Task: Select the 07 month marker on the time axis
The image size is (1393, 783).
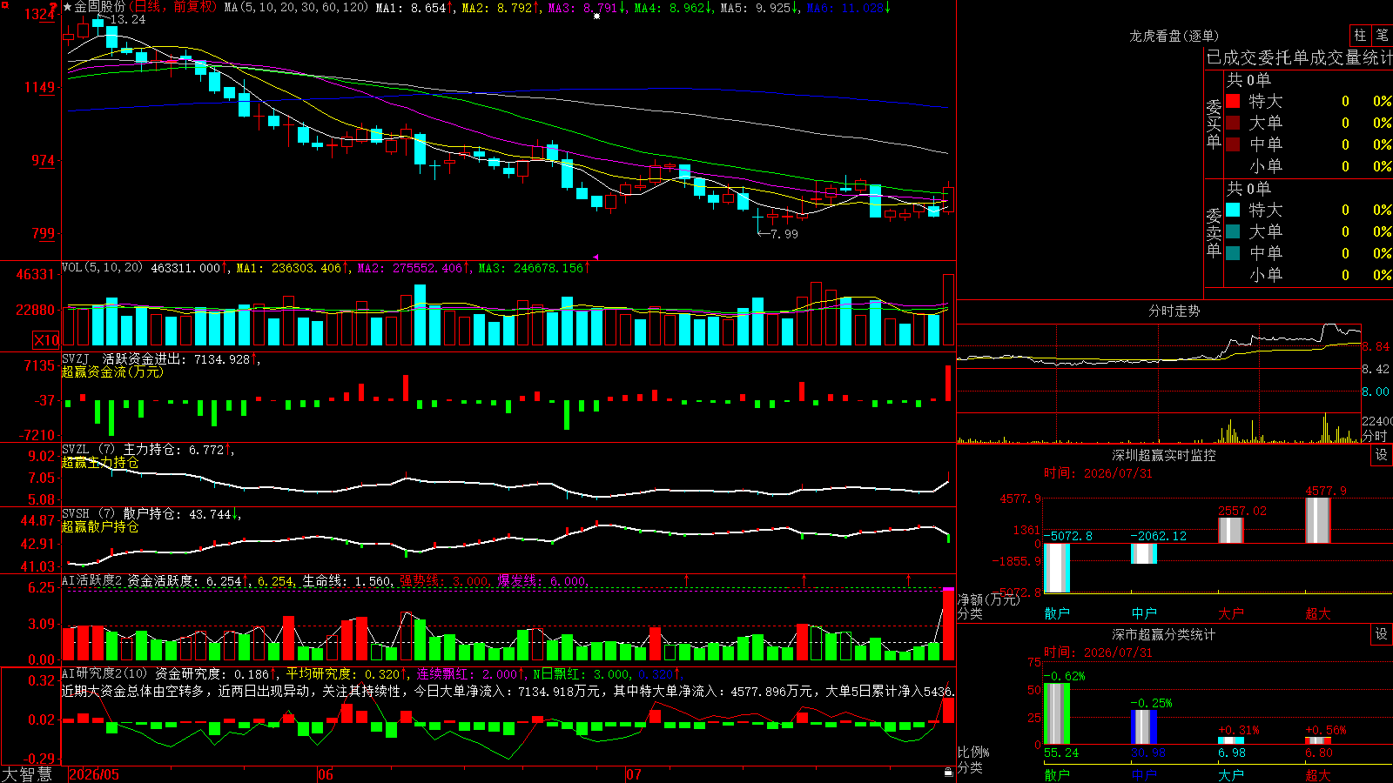Action: click(634, 774)
